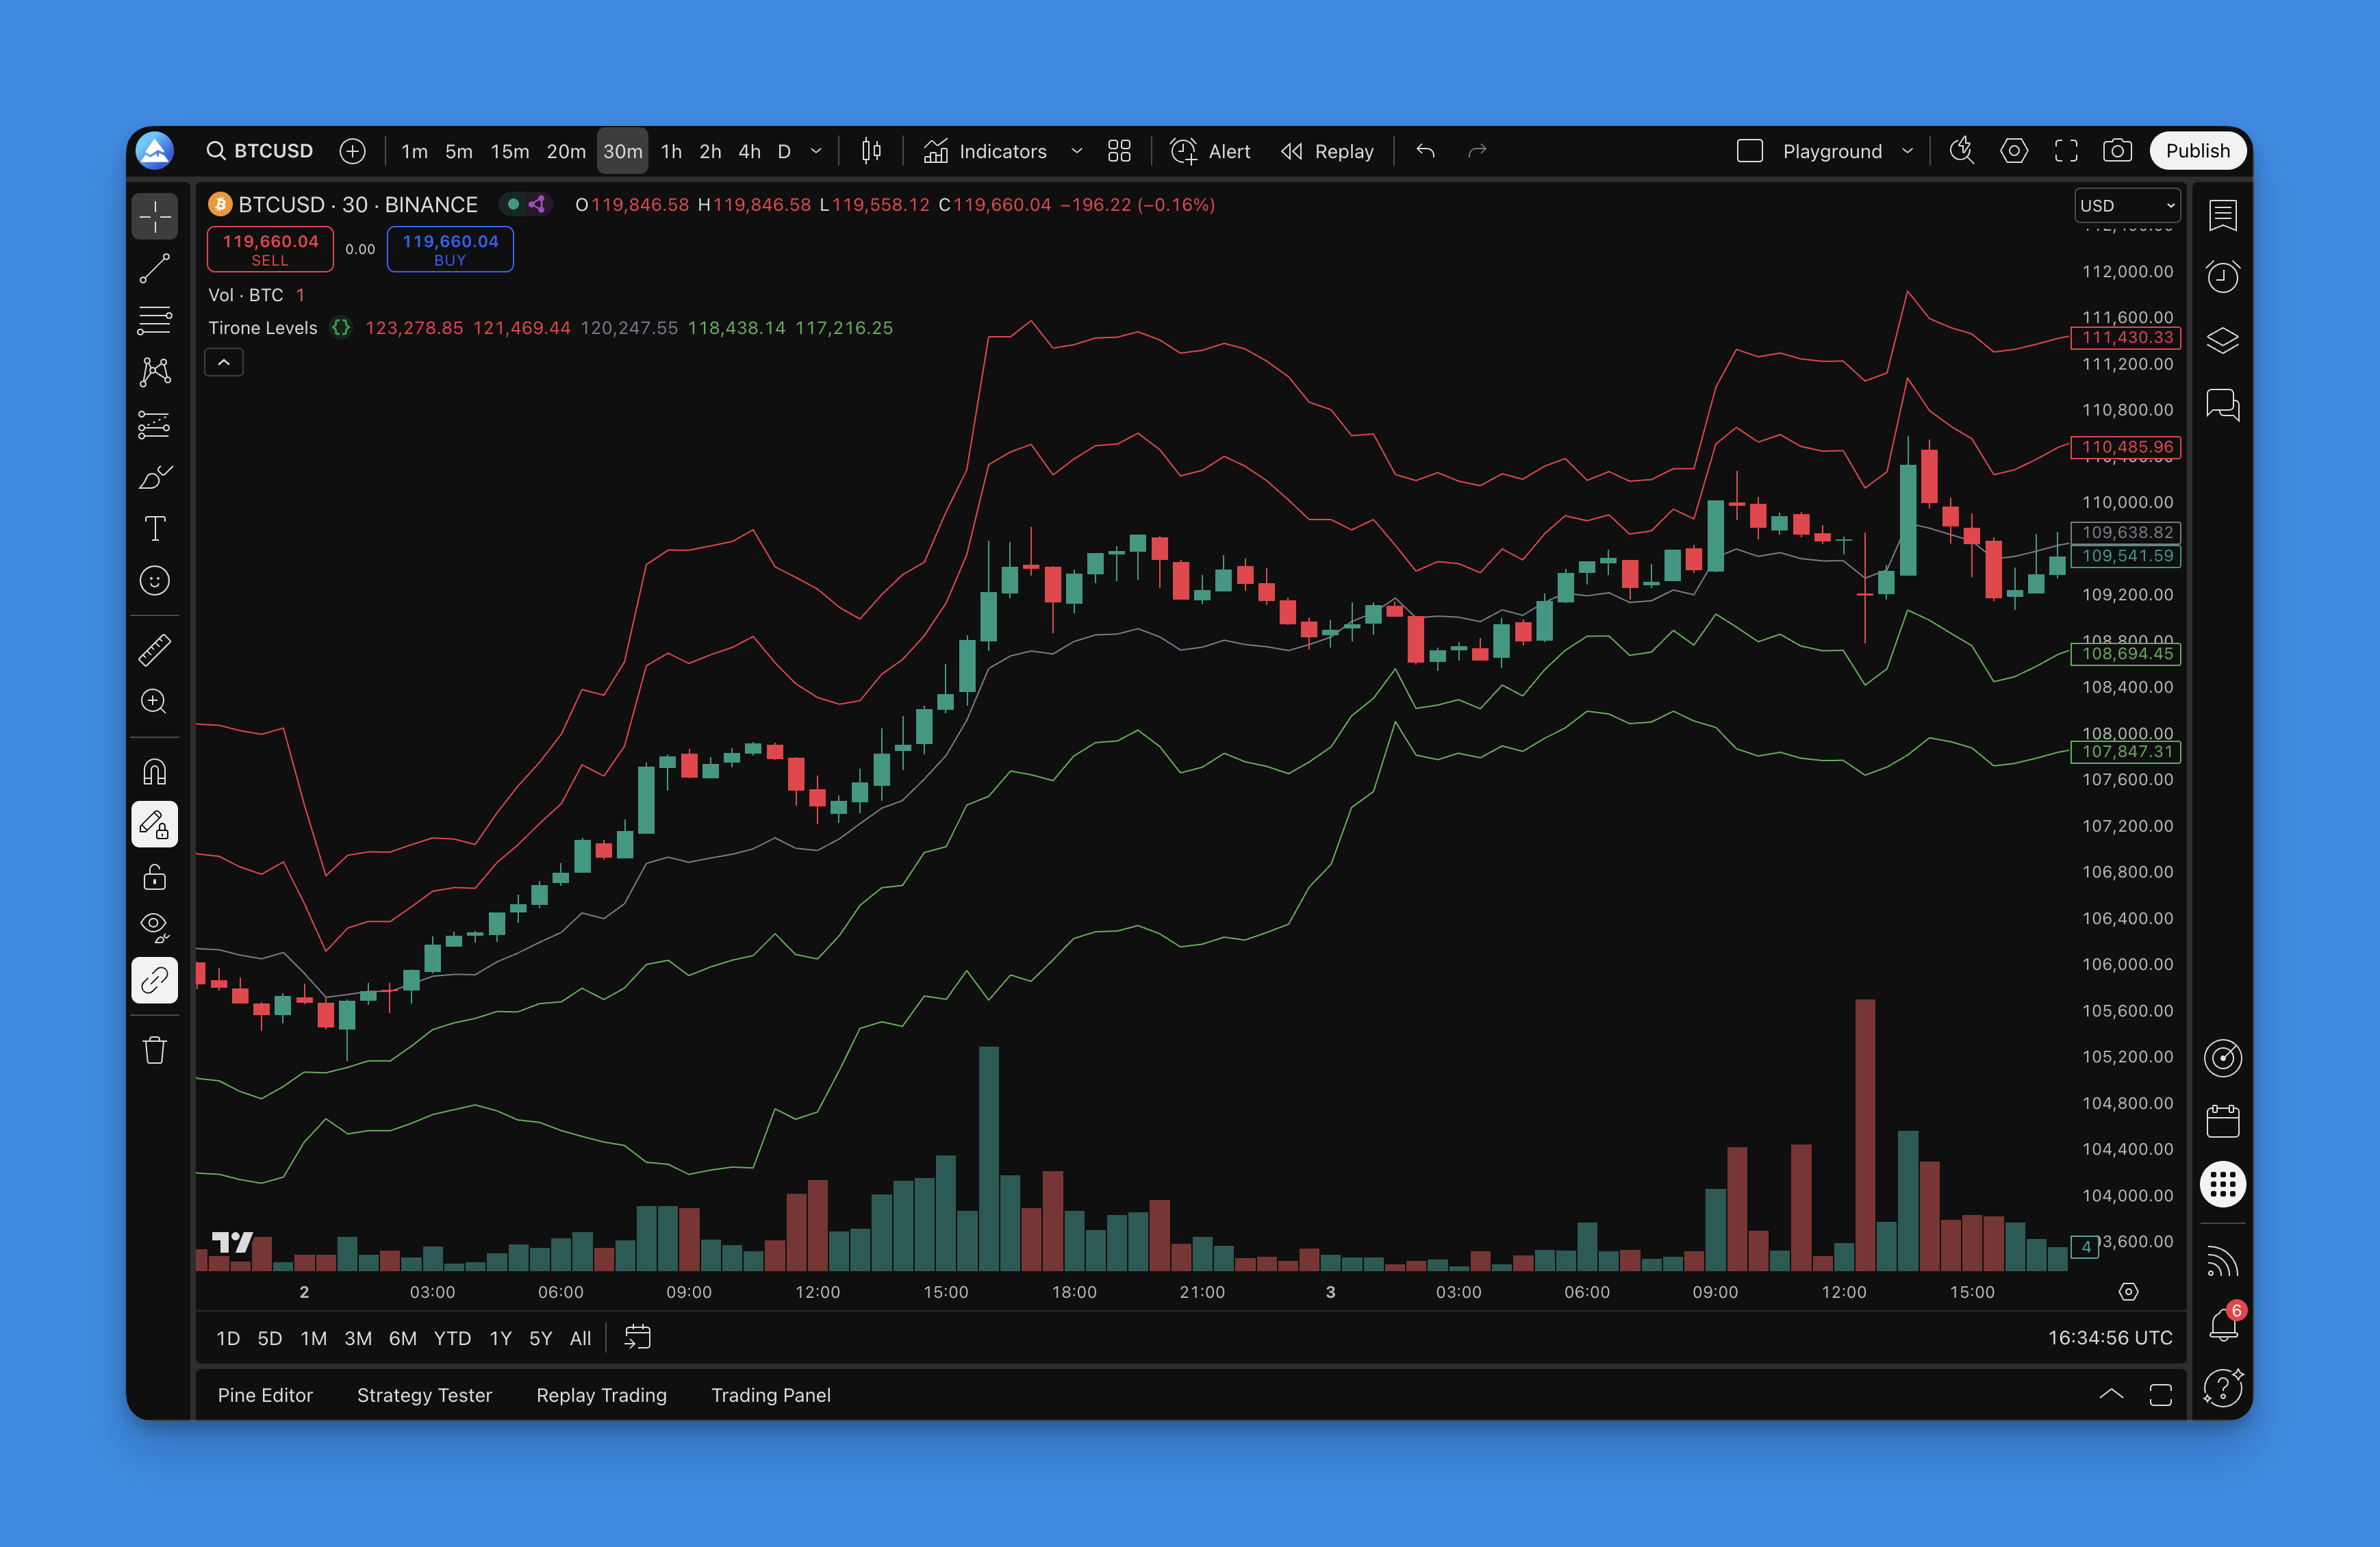Open the alerts clock panel icon
Image resolution: width=2380 pixels, height=1547 pixels.
[x=2222, y=276]
